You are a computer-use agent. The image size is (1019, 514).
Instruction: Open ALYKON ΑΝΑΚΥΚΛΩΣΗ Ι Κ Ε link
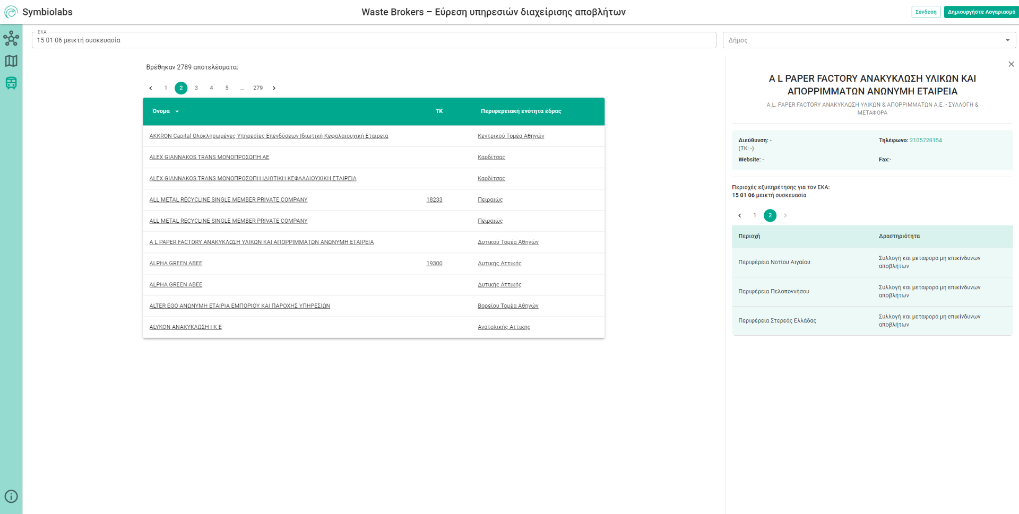pos(185,327)
